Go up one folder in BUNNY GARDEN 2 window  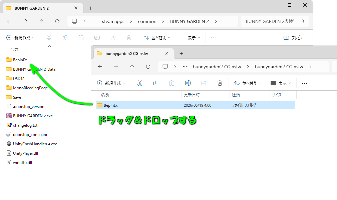pyautogui.click(x=41, y=21)
